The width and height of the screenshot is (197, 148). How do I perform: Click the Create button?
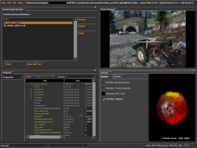pos(86,19)
